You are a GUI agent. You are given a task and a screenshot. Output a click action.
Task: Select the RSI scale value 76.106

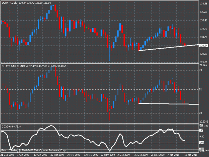point(203,65)
